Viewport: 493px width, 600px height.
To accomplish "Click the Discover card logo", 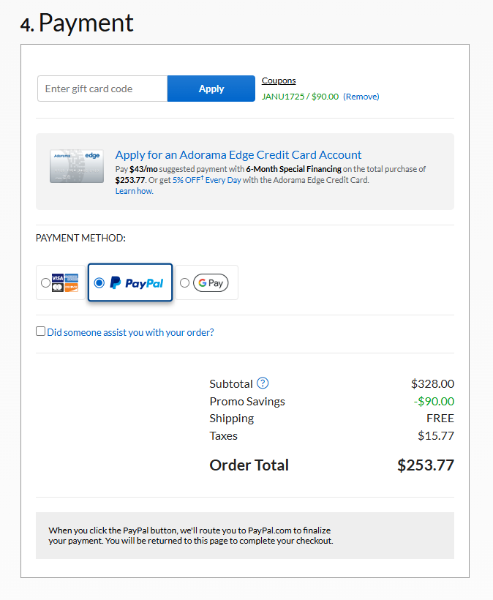I will (71, 288).
